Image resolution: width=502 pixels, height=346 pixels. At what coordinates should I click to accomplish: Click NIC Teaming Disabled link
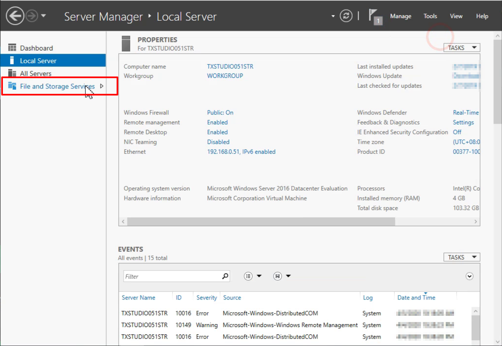218,142
